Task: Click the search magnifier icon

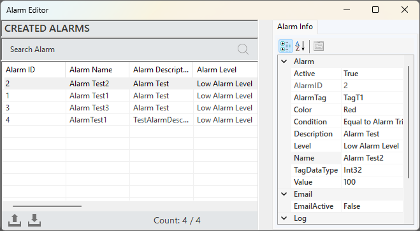Action: [x=243, y=49]
